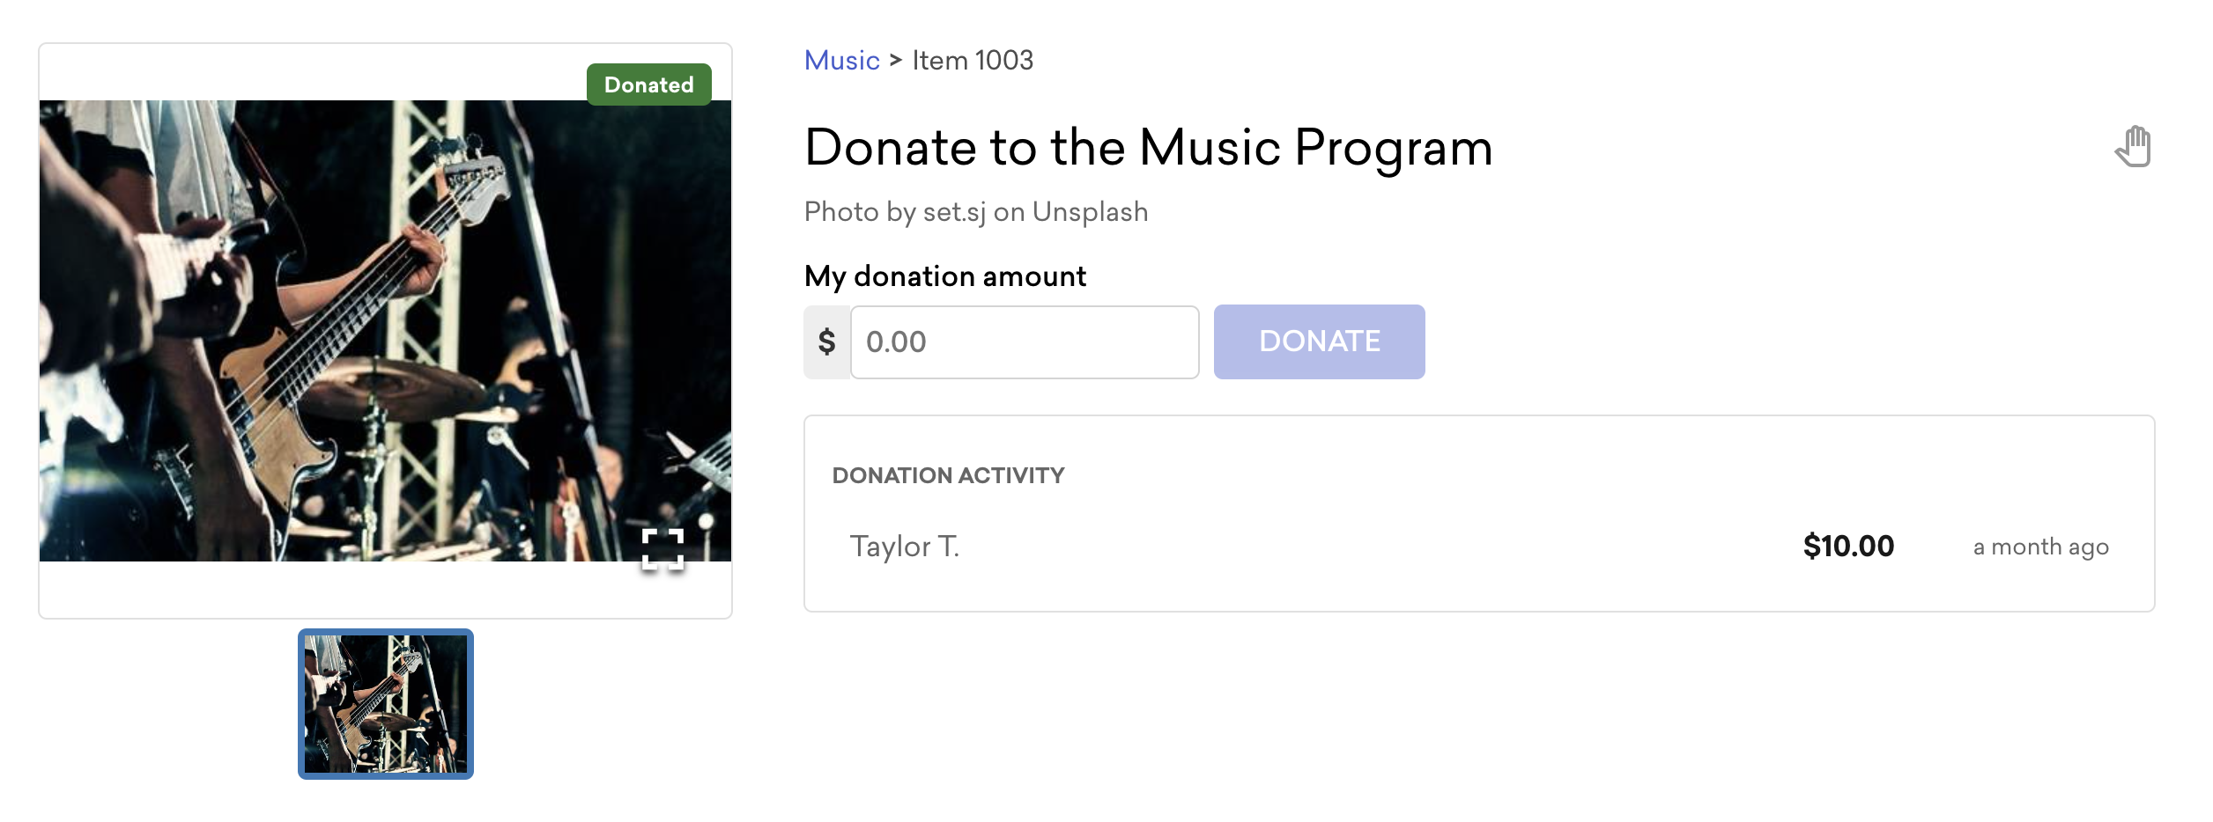Click Taylor T. donor name
The height and width of the screenshot is (822, 2213).
[x=905, y=547]
